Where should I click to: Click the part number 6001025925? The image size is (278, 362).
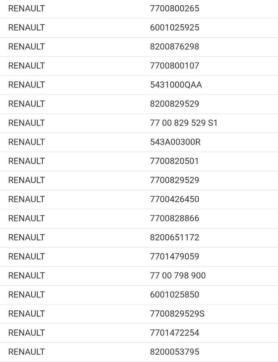[174, 27]
